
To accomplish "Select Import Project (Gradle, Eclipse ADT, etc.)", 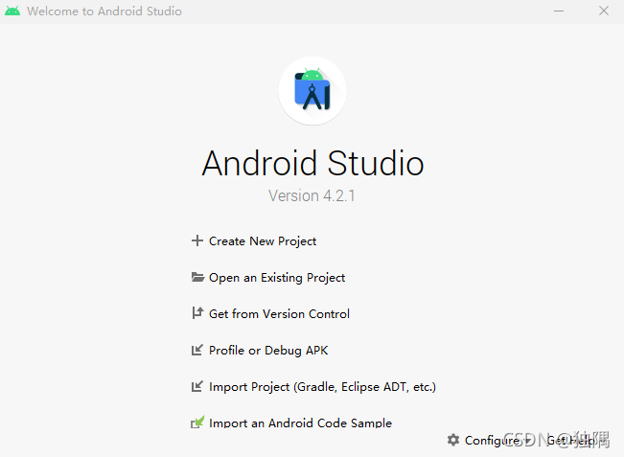I will point(323,387).
